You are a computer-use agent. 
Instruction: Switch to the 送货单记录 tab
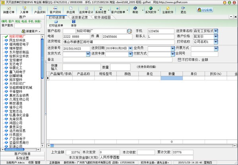80,17
